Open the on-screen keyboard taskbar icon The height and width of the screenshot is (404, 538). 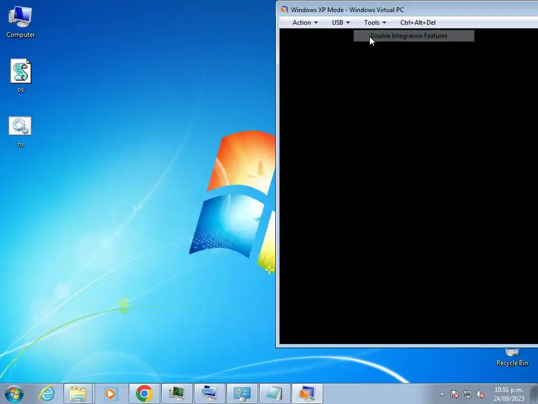tap(209, 393)
